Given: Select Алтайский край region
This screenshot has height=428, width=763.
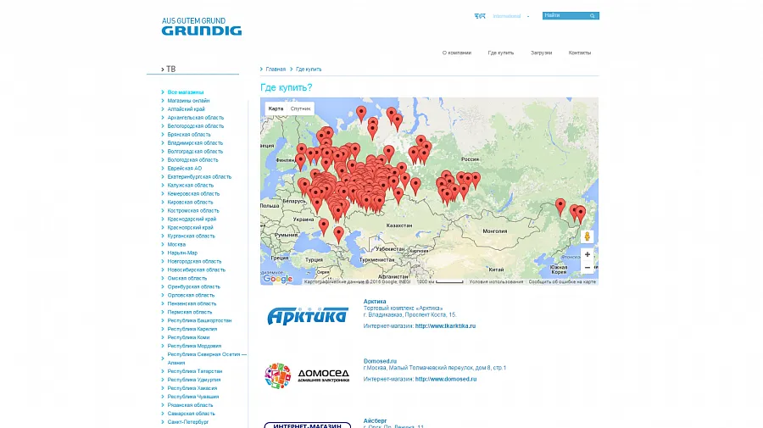Looking at the screenshot, I should click(186, 109).
